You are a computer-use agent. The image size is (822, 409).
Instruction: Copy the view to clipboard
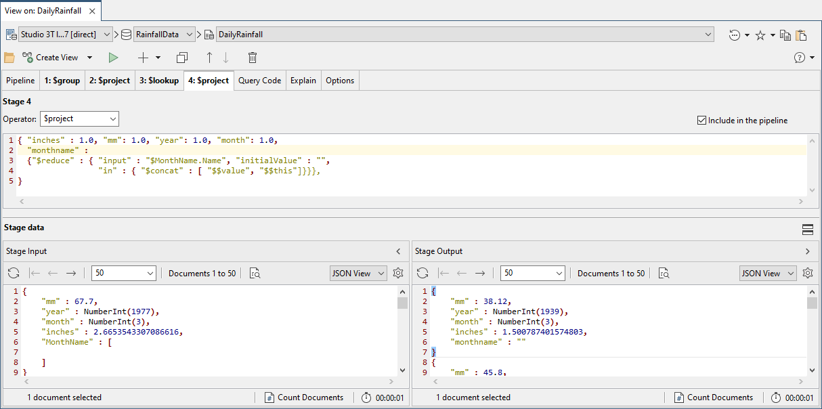tap(785, 34)
